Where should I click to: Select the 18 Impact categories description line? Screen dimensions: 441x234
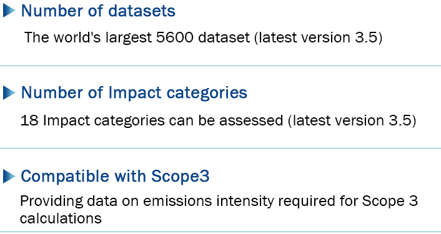[x=218, y=120]
